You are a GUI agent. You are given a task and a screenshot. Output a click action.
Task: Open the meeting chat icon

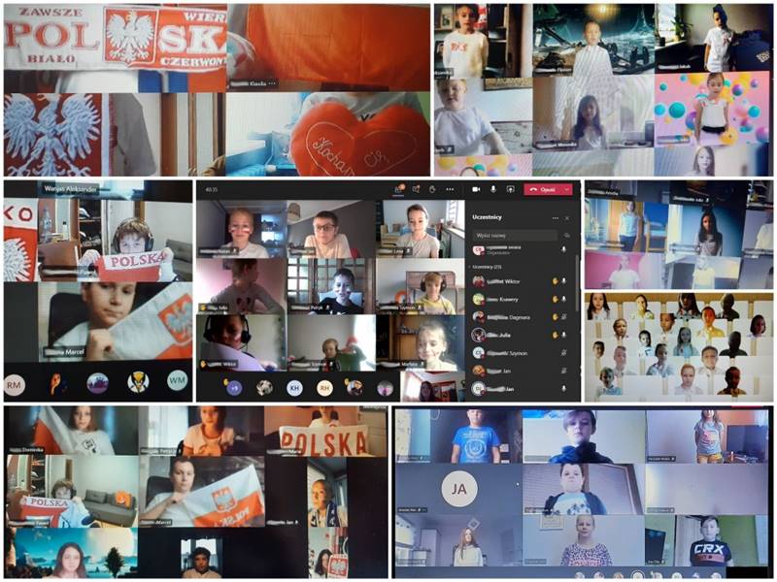416,189
